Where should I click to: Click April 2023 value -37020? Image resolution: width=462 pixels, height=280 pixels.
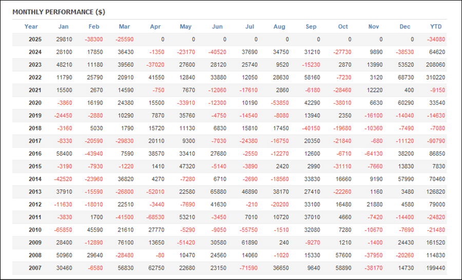[x=155, y=65]
